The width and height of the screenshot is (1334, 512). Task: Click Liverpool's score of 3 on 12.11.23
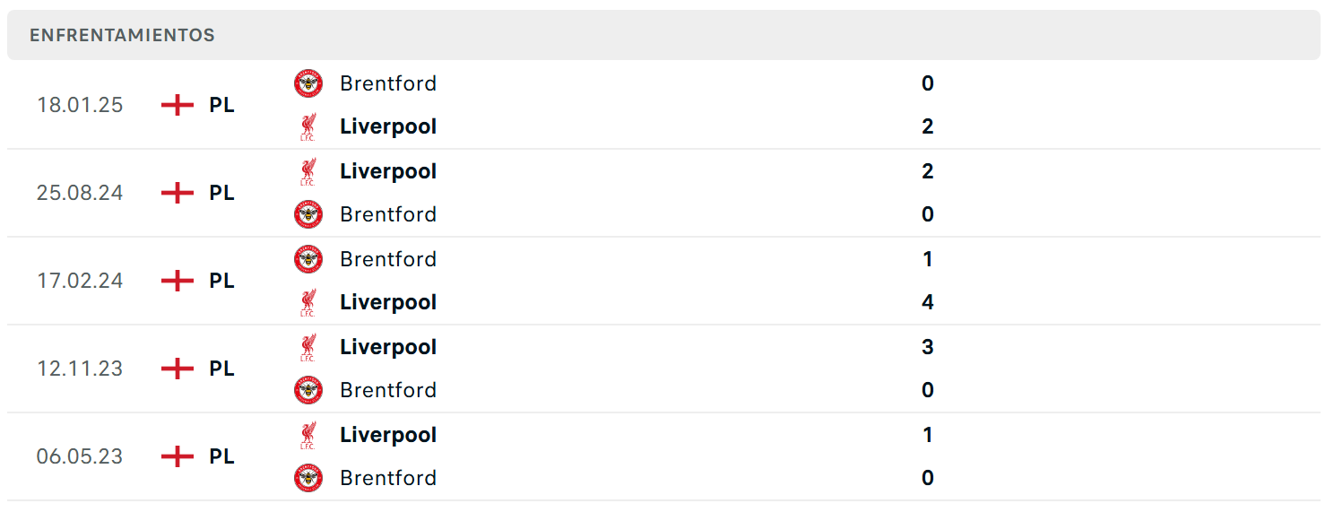[928, 347]
